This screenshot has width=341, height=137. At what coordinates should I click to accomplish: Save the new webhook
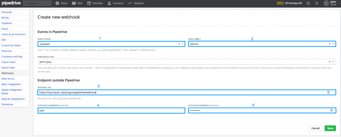tap(330, 128)
